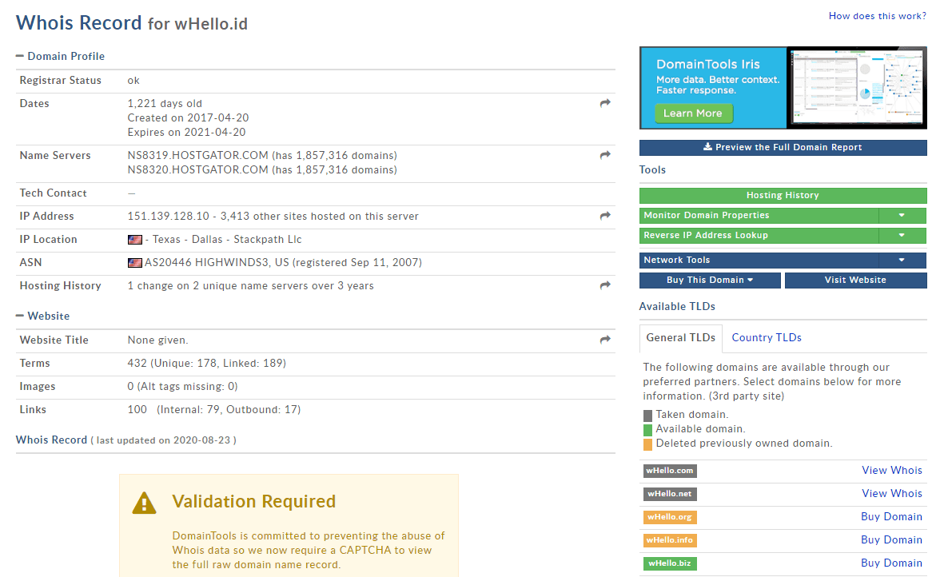Click Learn More in DomainTools Iris banner
The width and height of the screenshot is (952, 577).
(693, 113)
